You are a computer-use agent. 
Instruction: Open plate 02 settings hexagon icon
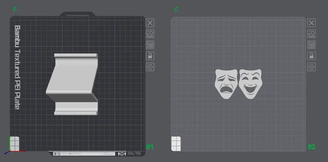click(x=312, y=67)
